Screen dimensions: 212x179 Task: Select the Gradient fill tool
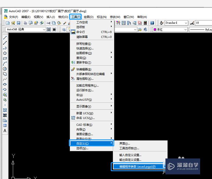[x=5, y=115]
